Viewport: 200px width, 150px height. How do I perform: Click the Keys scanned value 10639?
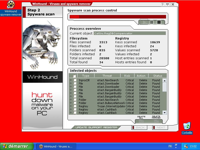155,42
